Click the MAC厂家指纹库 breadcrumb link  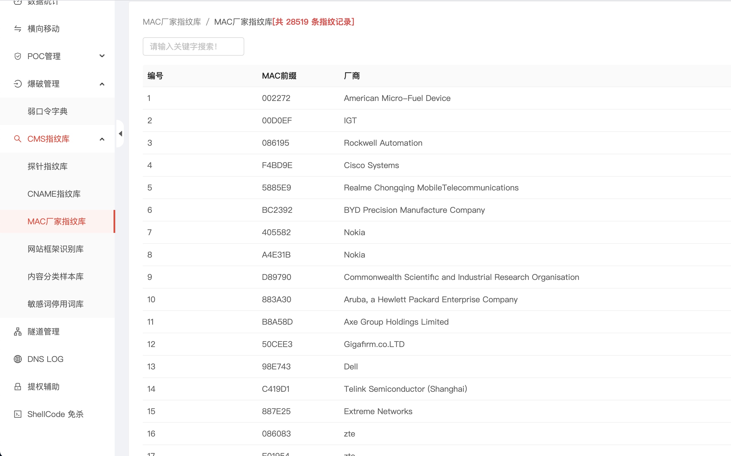click(172, 22)
